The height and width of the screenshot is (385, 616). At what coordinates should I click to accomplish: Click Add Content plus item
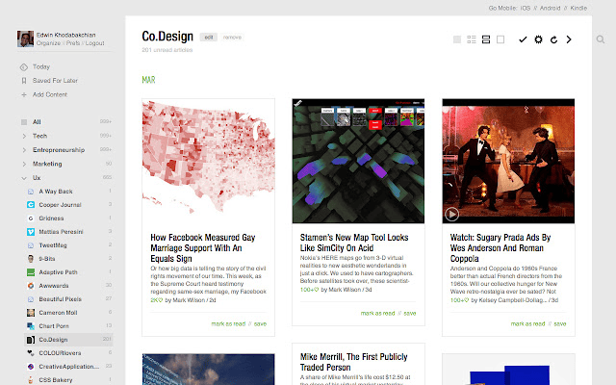click(49, 94)
